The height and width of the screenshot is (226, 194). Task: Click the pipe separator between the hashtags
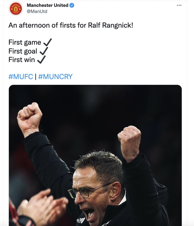click(35, 77)
